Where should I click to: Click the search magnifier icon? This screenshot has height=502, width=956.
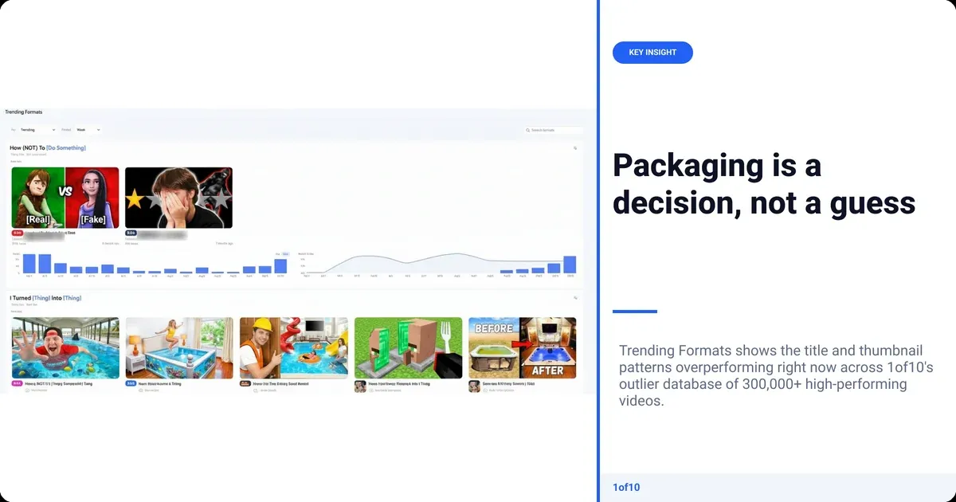coord(528,130)
